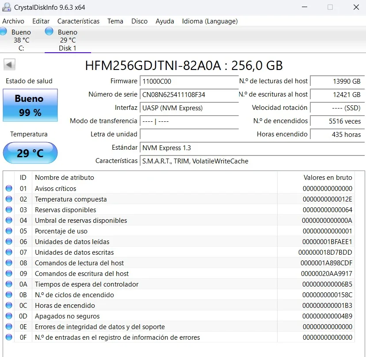366x357 pixels.
Task: Click status circle for Comandos de lectura del host
Action: coord(9,263)
